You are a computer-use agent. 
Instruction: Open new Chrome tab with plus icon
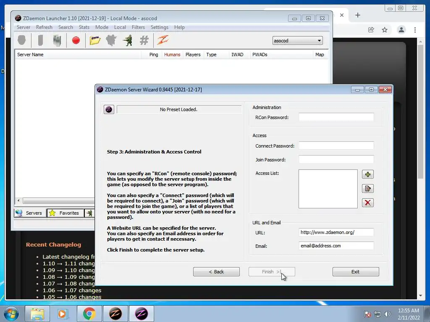(x=358, y=16)
